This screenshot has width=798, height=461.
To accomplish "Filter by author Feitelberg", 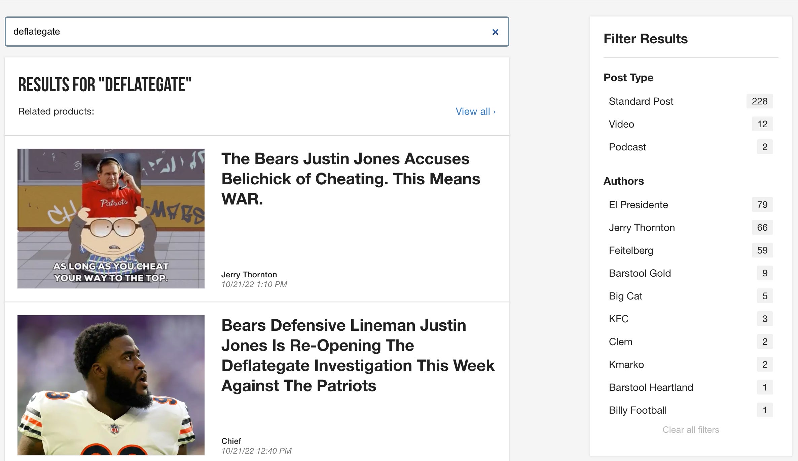I will (x=631, y=250).
